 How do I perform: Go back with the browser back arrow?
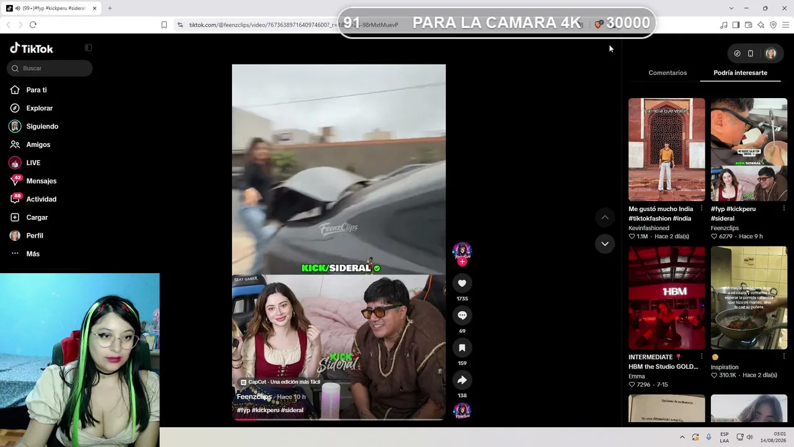pyautogui.click(x=8, y=25)
